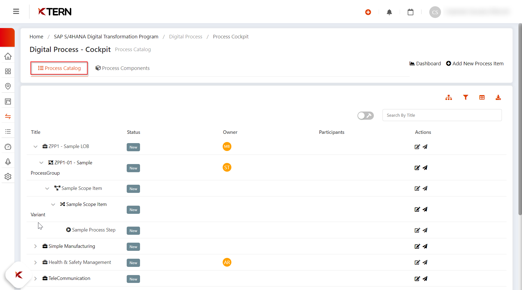Open the sidebar location pin icon

[8, 86]
